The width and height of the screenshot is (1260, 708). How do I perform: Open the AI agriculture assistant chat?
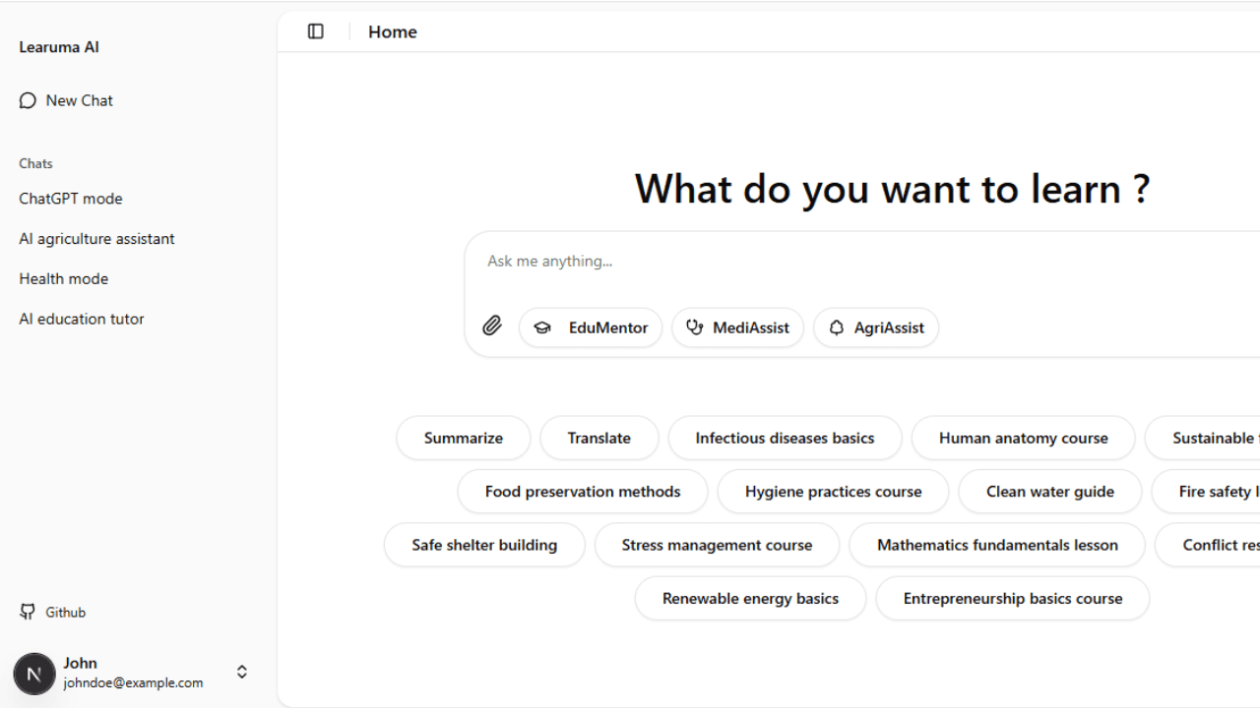click(96, 239)
